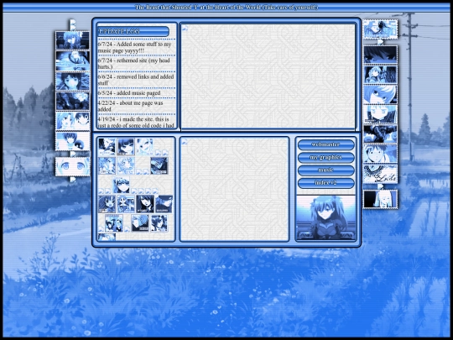Click the second stamp in the left stamp column

pyautogui.click(x=72, y=60)
